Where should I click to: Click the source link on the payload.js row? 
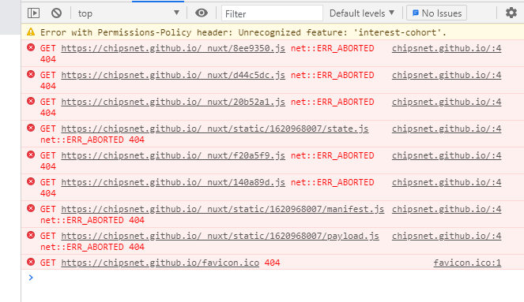[x=447, y=237]
